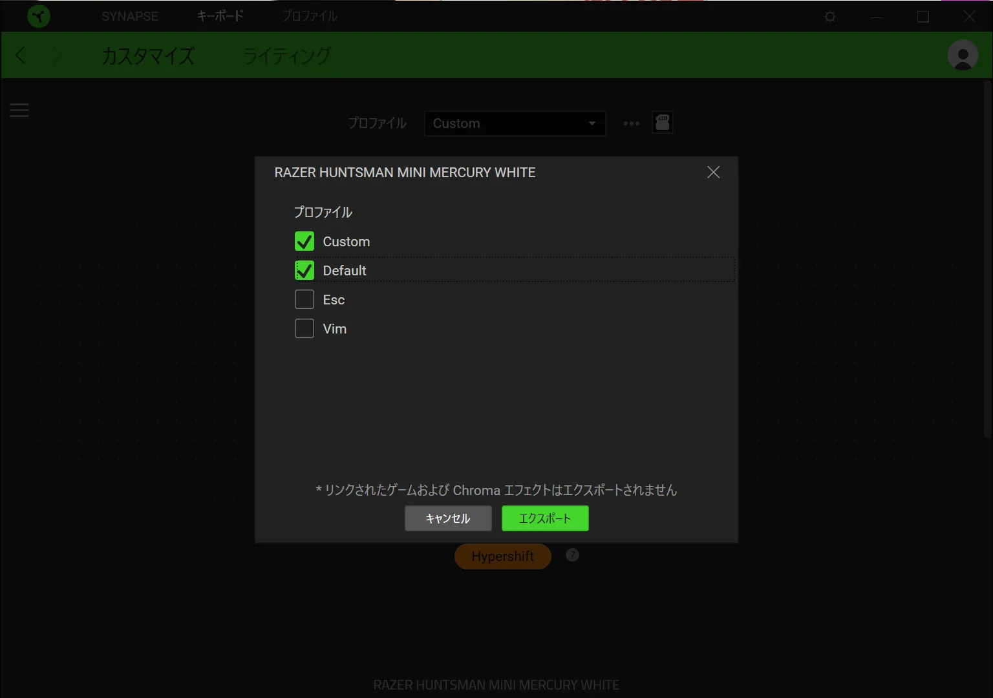The width and height of the screenshot is (993, 698).
Task: Click the Esc profile label text
Action: [334, 300]
